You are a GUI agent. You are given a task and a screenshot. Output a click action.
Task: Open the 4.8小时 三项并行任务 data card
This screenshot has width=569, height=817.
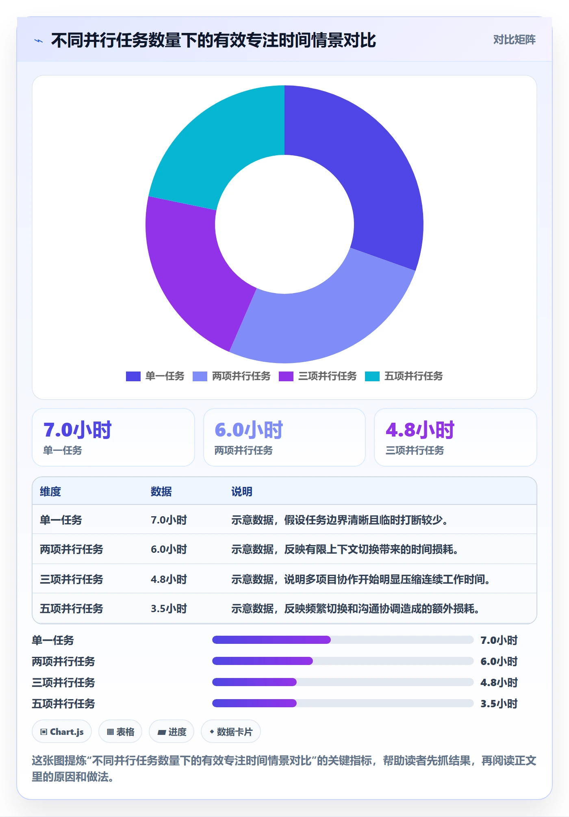click(x=456, y=437)
